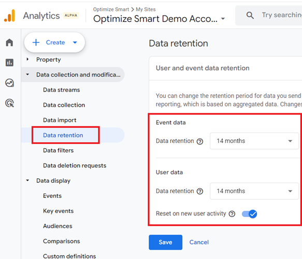Viewport: 302px width, 259px height.
Task: Toggle Reset on new user activity switch
Action: tap(249, 214)
